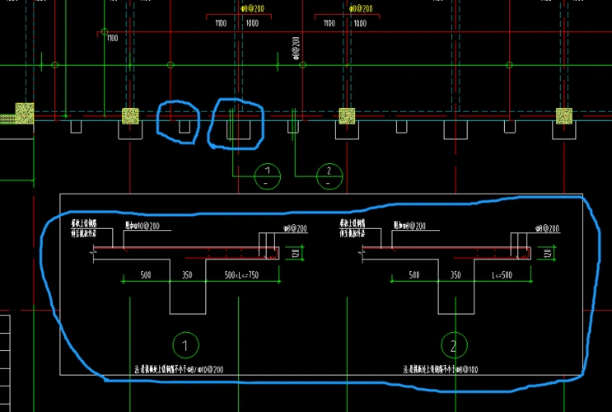Image resolution: width=612 pixels, height=412 pixels.
Task: Click the section marker 2 circle in plan
Action: [329, 174]
